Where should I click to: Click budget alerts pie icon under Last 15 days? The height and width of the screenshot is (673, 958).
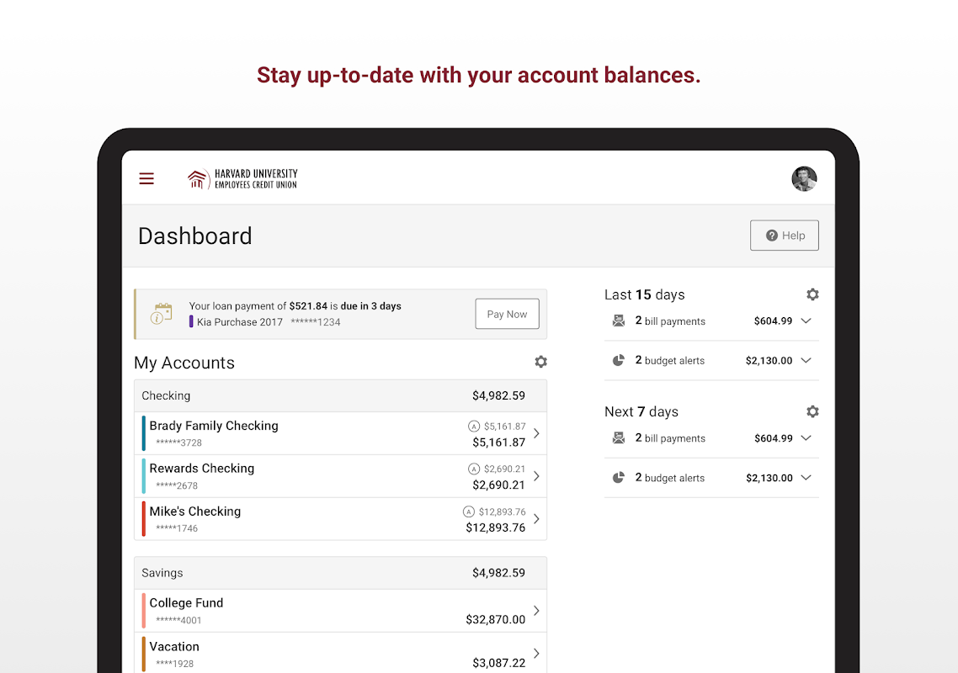pos(618,360)
